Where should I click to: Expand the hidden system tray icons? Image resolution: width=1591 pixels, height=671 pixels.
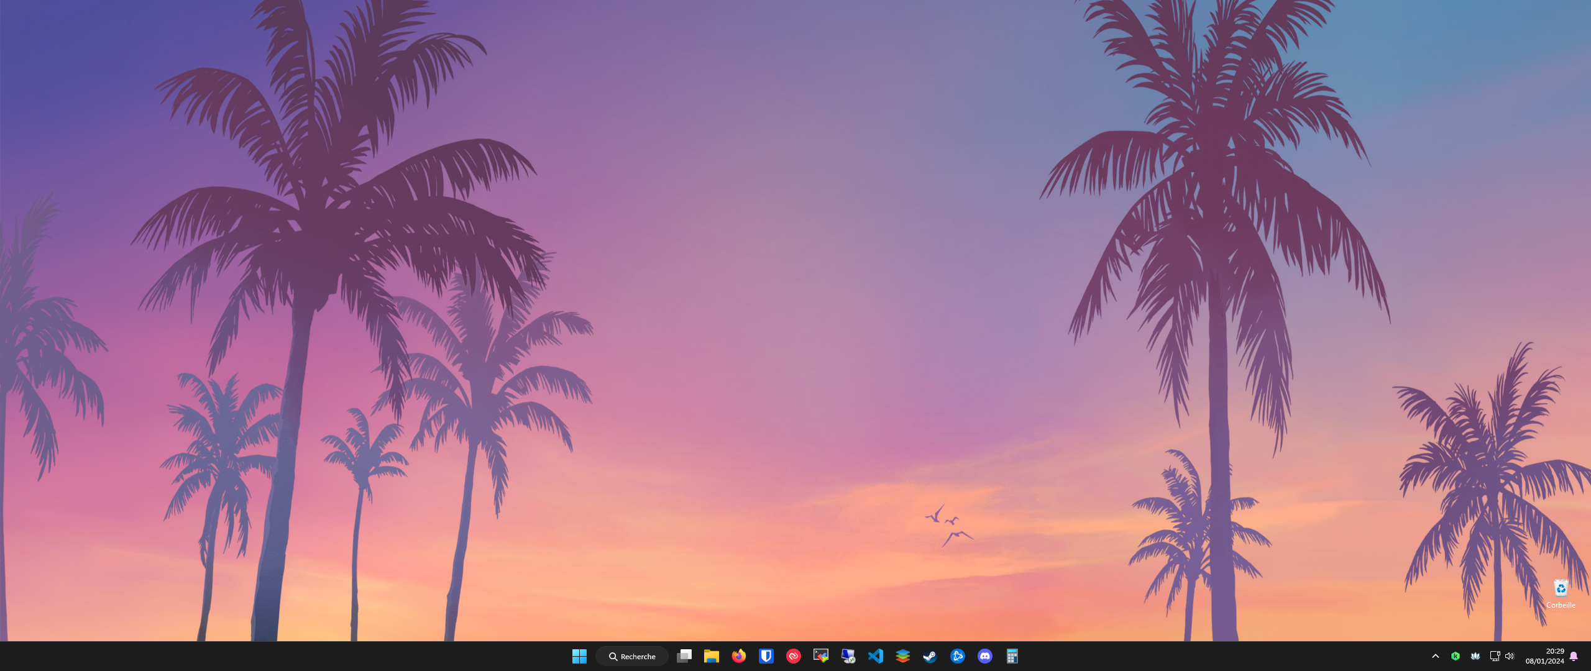coord(1436,656)
